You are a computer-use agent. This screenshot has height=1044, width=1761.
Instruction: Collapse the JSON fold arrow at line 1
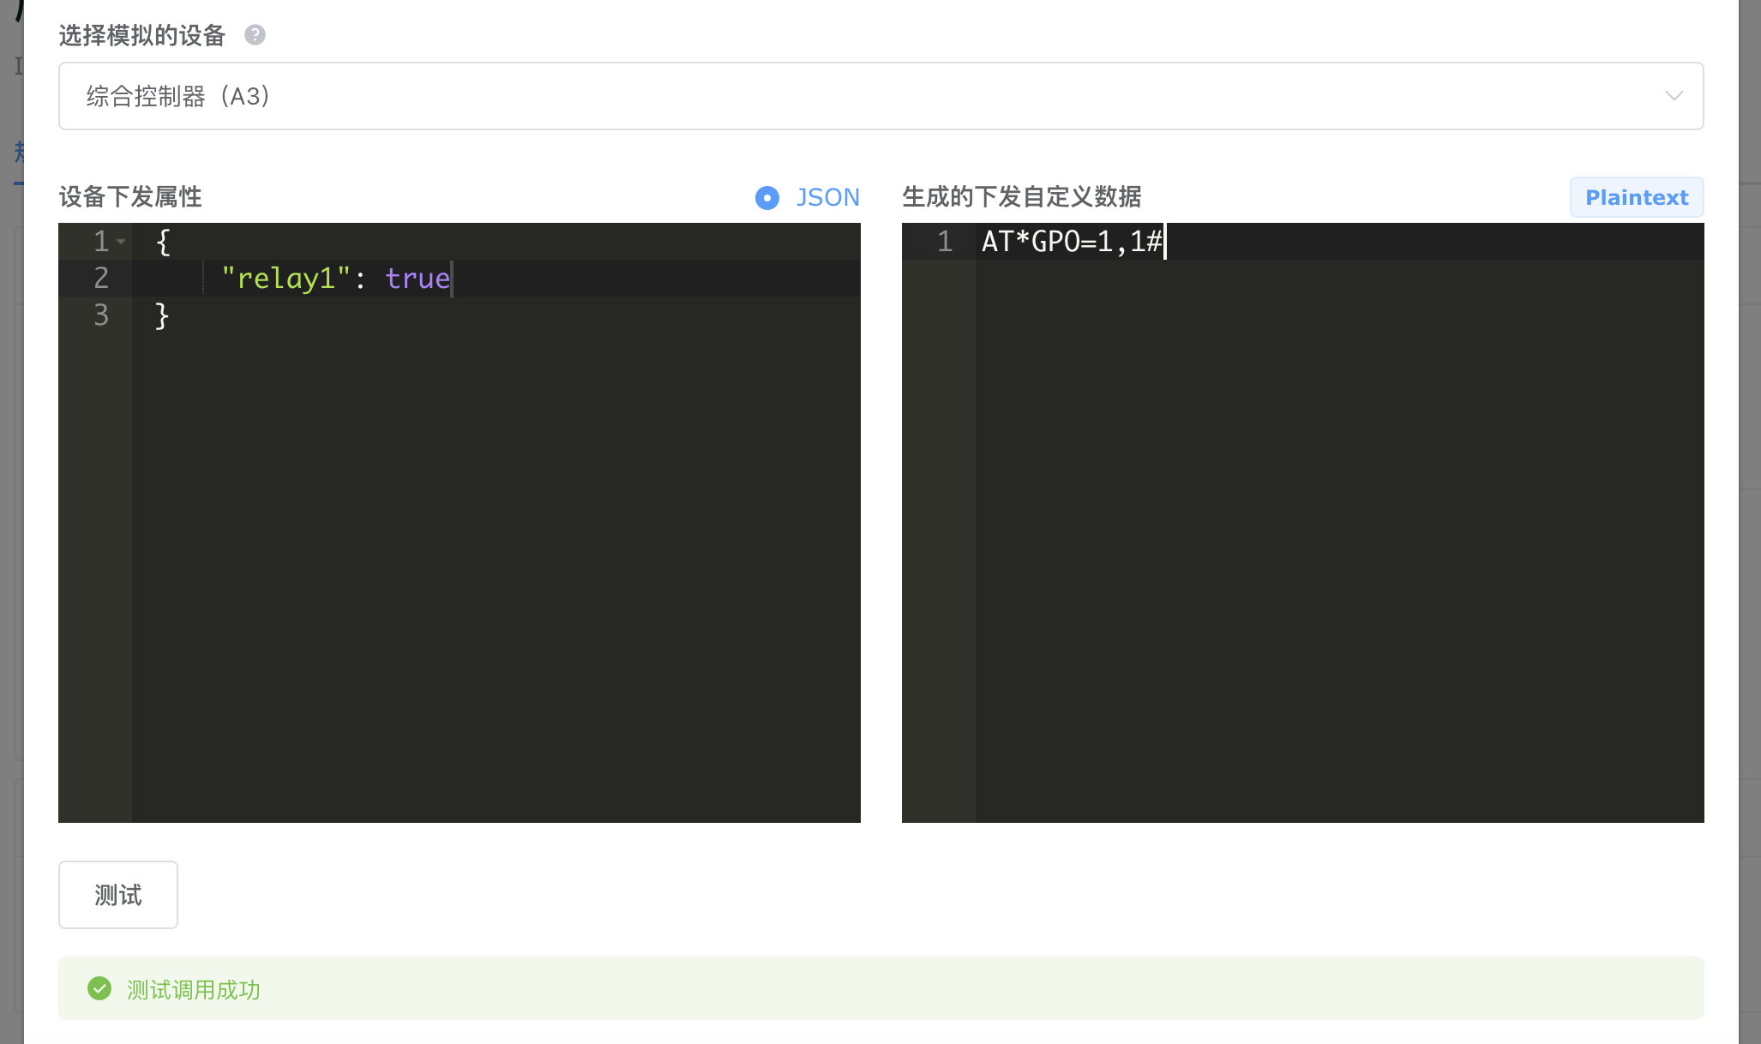[x=121, y=242]
